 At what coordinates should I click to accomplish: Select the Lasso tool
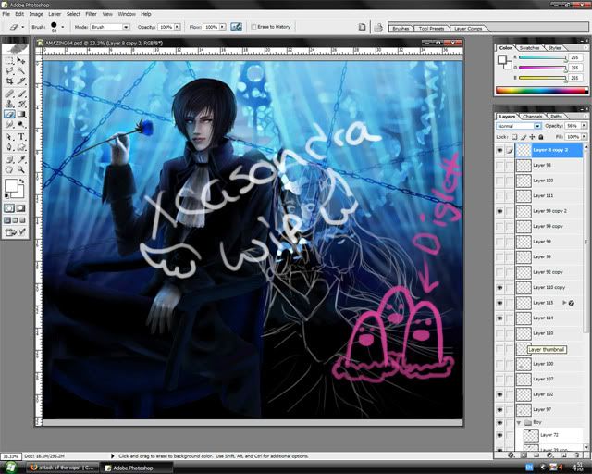pos(9,71)
